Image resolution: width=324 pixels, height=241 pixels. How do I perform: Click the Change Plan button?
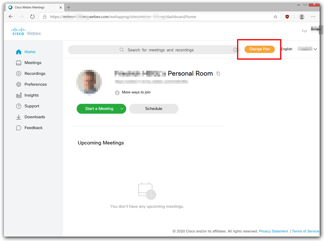(259, 49)
